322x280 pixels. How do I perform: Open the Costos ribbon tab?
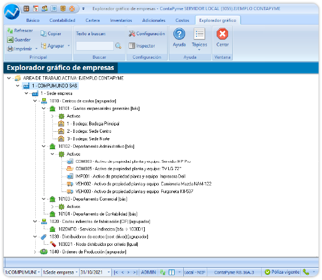(182, 20)
